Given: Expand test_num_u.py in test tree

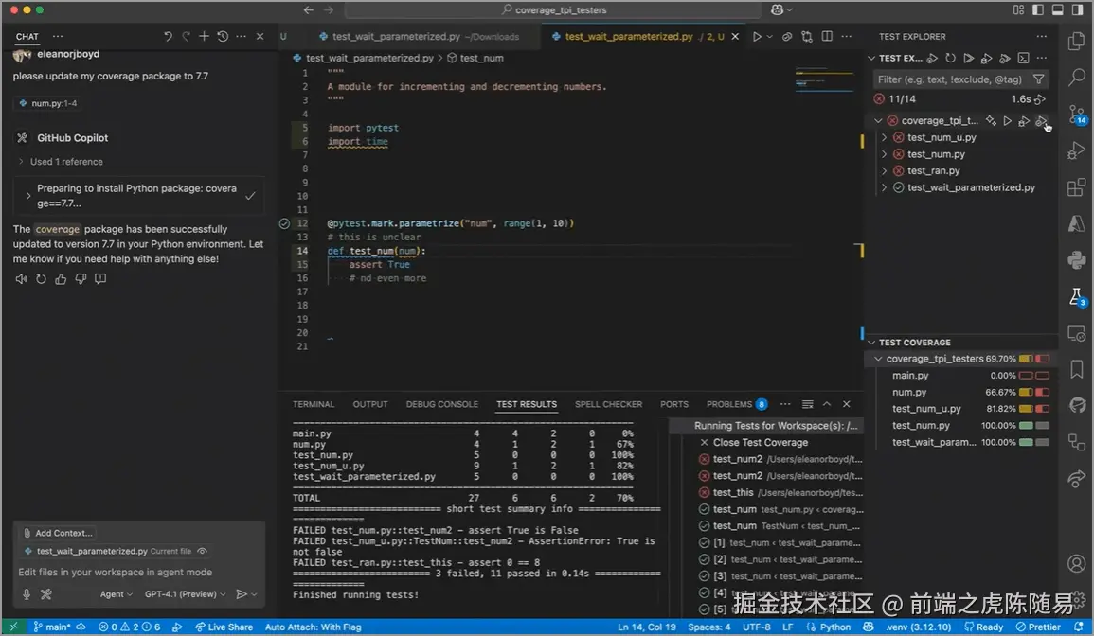Looking at the screenshot, I should (885, 138).
